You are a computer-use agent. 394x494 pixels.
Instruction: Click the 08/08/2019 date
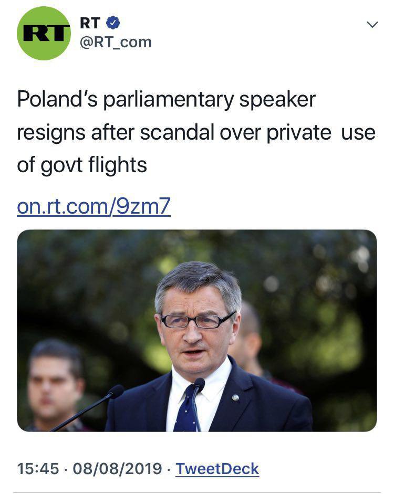118,468
